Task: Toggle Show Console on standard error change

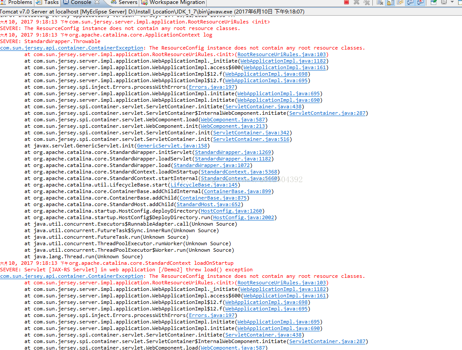Action: (x=420, y=3)
